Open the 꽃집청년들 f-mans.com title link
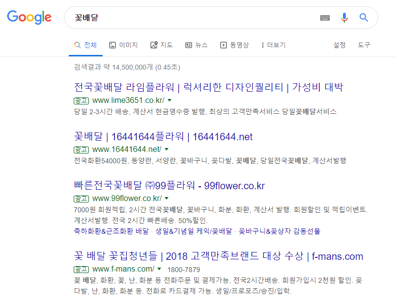The width and height of the screenshot is (395, 300). (219, 256)
